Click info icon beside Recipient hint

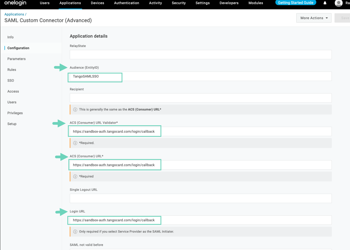point(75,109)
